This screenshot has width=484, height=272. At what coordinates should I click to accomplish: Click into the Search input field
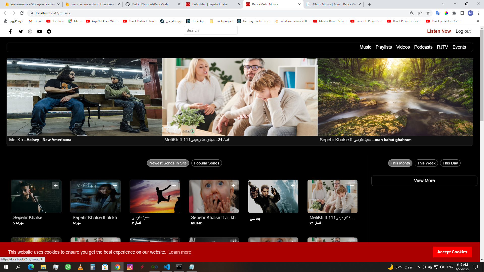(211, 30)
